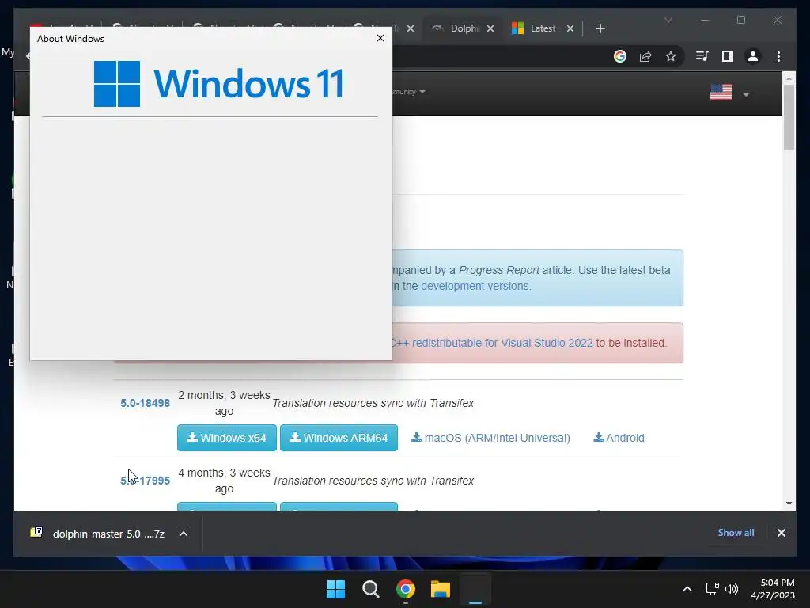Expand the language dropdown arrow

[x=745, y=95]
